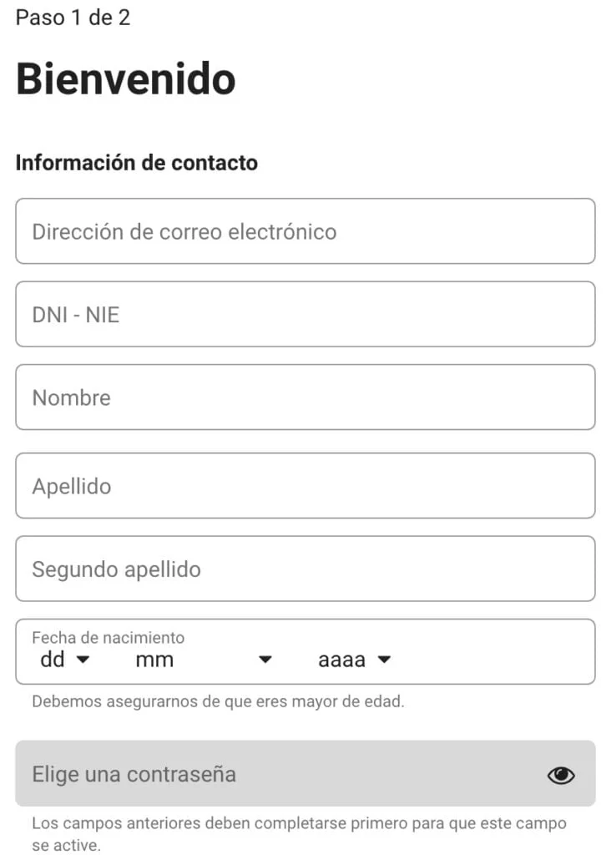Image resolution: width=611 pixels, height=855 pixels.
Task: Click the Bienvenido heading
Action: tap(125, 79)
